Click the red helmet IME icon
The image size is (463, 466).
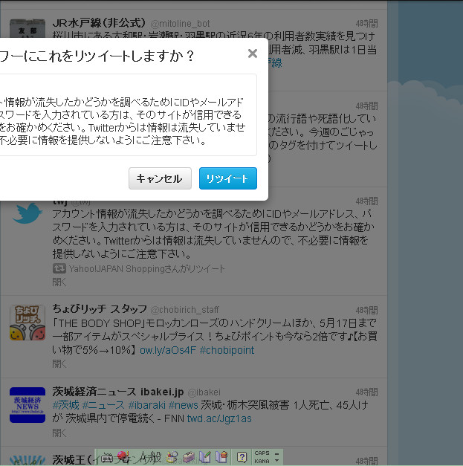[123, 456]
